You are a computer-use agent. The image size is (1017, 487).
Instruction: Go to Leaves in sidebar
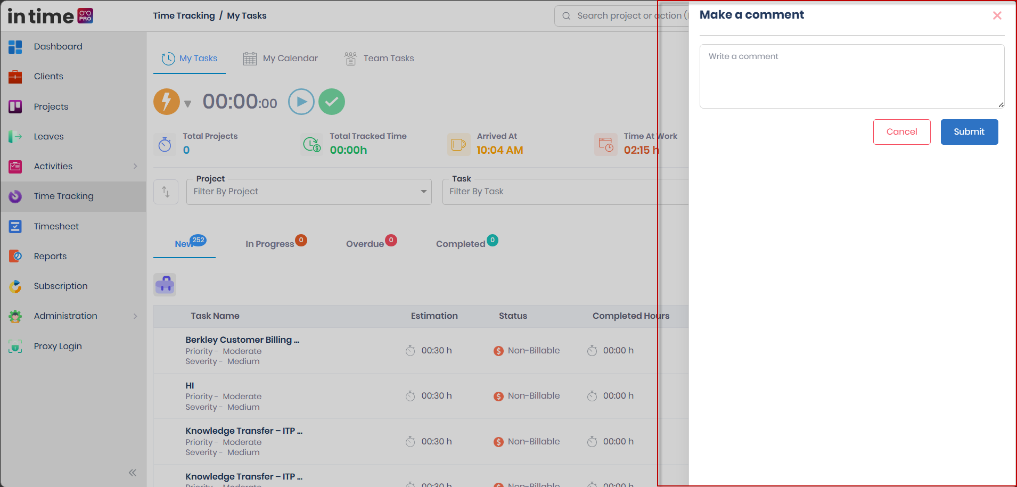[x=48, y=136]
